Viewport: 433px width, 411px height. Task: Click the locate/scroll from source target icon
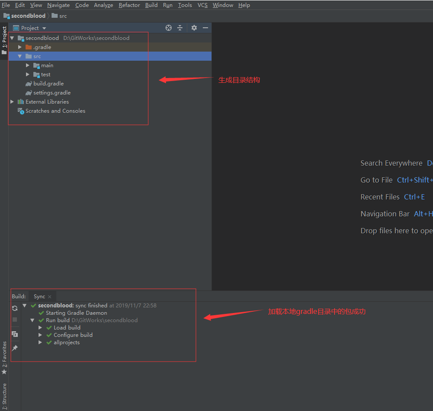pos(169,28)
